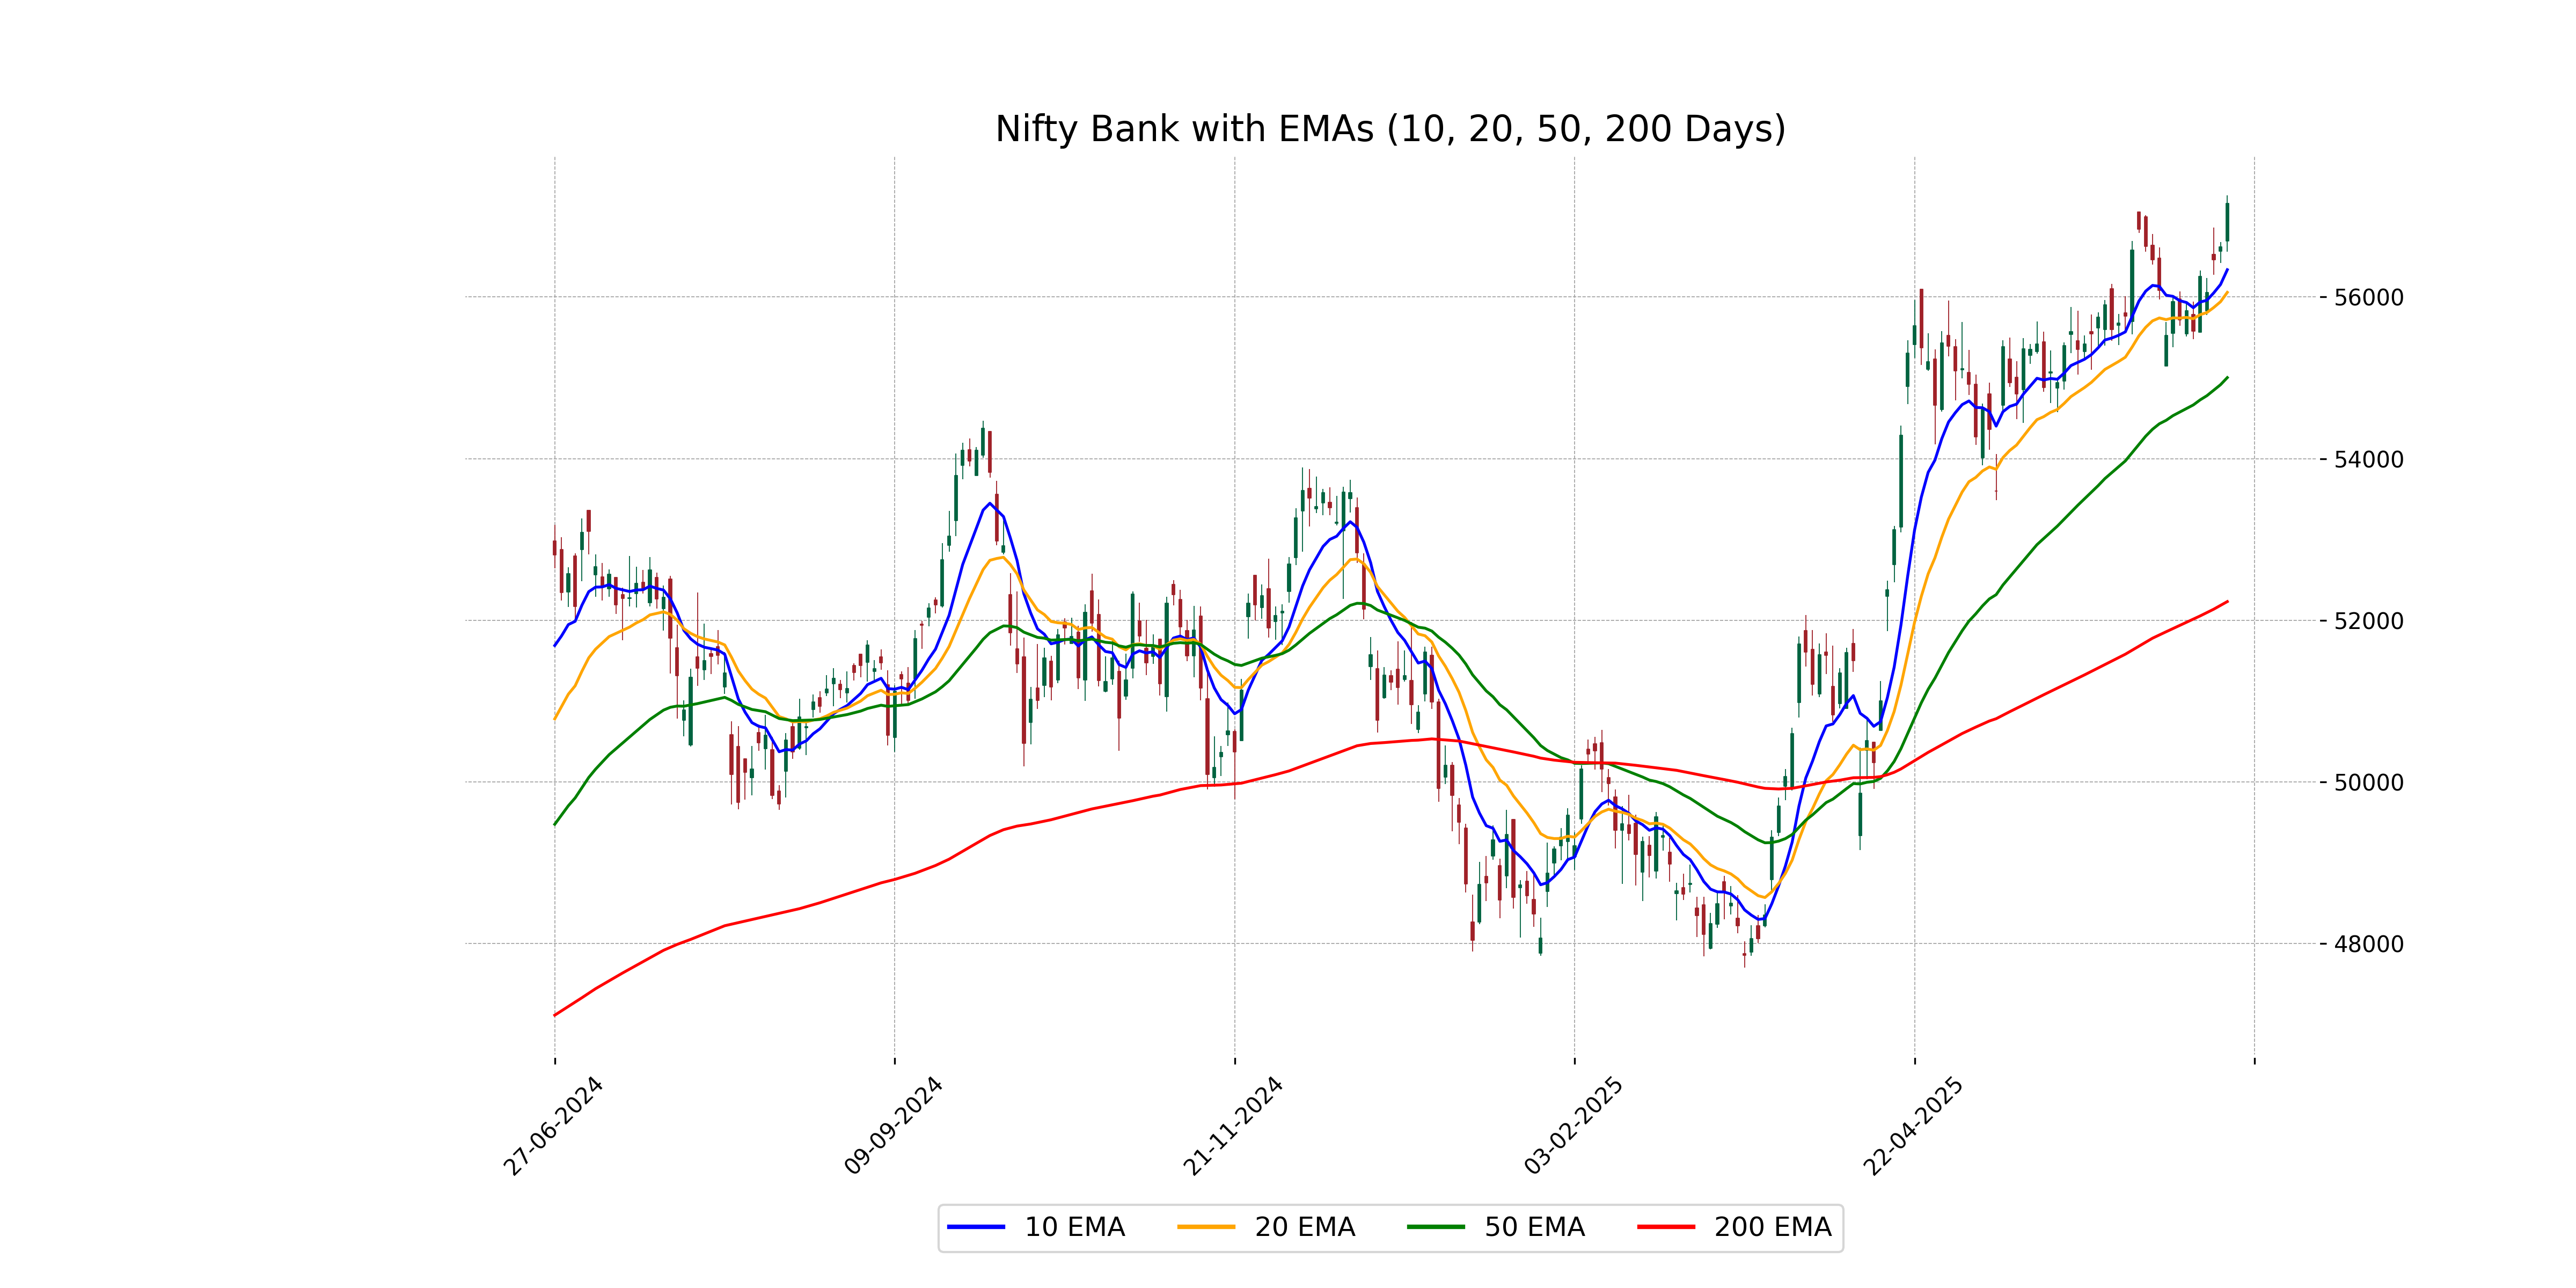
Task: Click the '22-04-2025' x-axis date label
Action: pos(1913,1127)
